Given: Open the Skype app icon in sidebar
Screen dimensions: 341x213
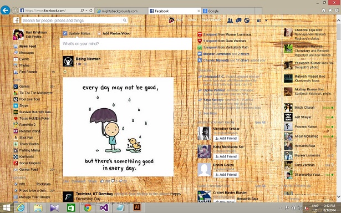Looking at the screenshot, I should (16, 105).
